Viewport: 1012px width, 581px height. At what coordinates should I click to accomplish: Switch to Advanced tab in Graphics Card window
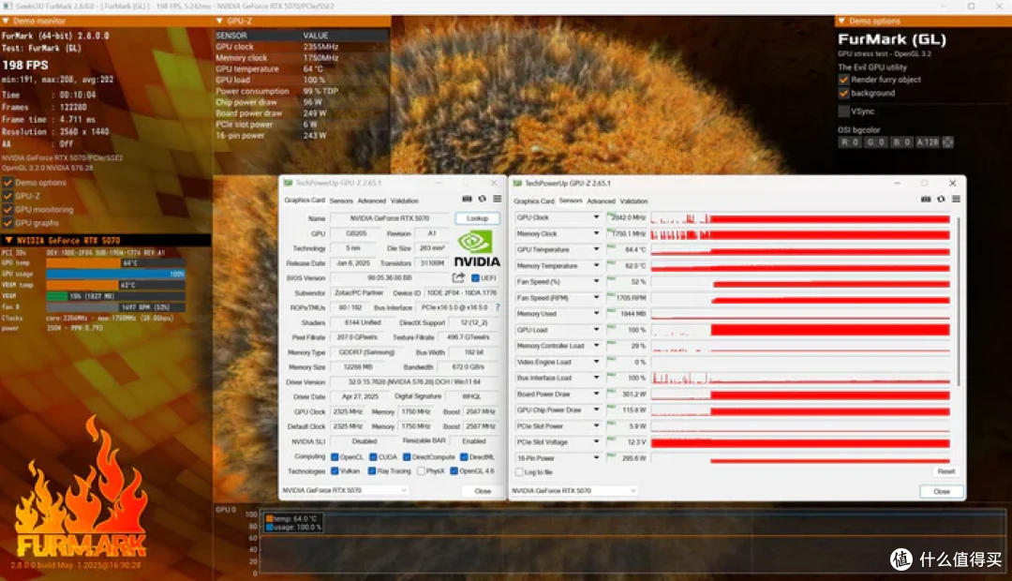click(x=372, y=201)
